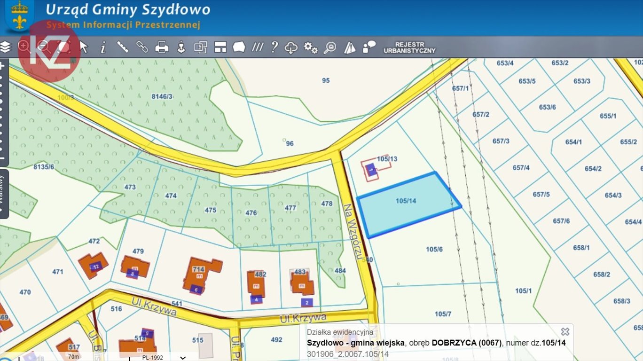Select the zoom in magnifier tool
This screenshot has height=361, width=643.
[24, 47]
